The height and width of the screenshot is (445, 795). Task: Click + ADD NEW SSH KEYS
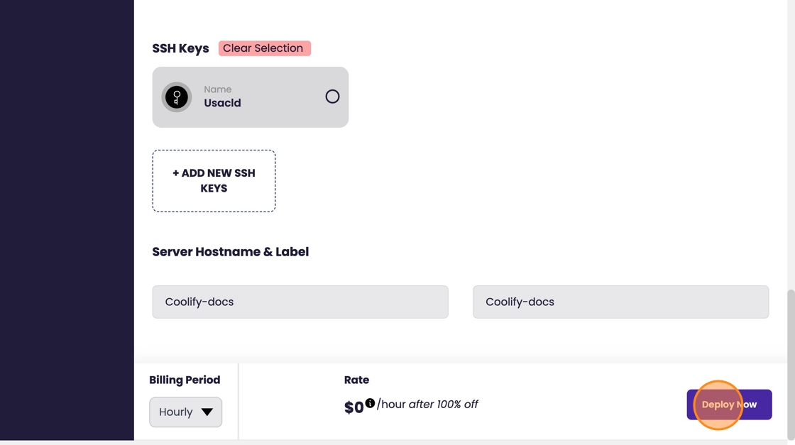click(214, 181)
